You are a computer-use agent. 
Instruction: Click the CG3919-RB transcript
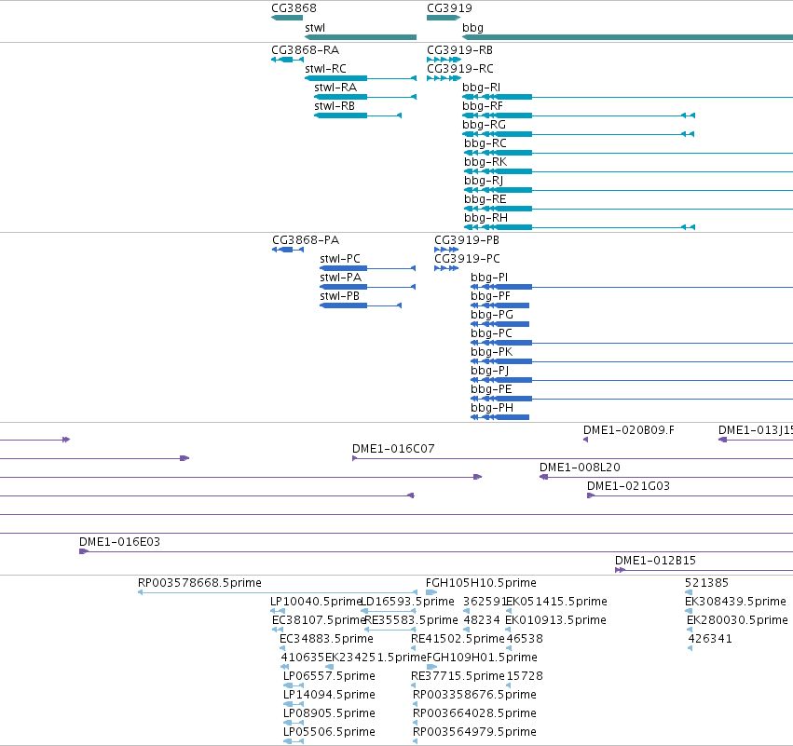coord(444,60)
